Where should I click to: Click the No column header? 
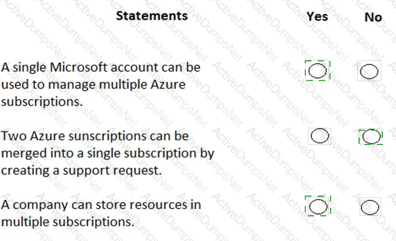(373, 17)
